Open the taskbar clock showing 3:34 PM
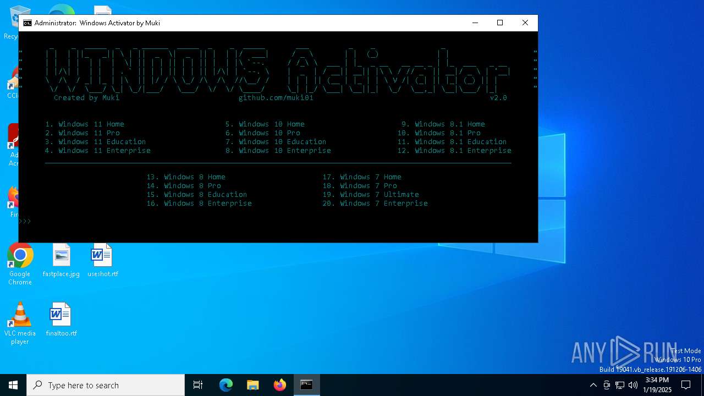704x396 pixels. point(657,385)
